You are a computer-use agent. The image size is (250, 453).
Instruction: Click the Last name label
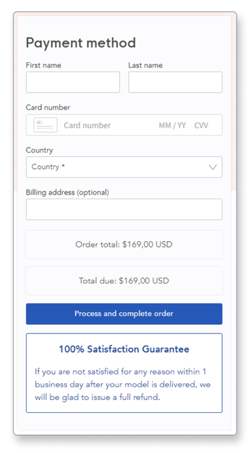pyautogui.click(x=145, y=65)
